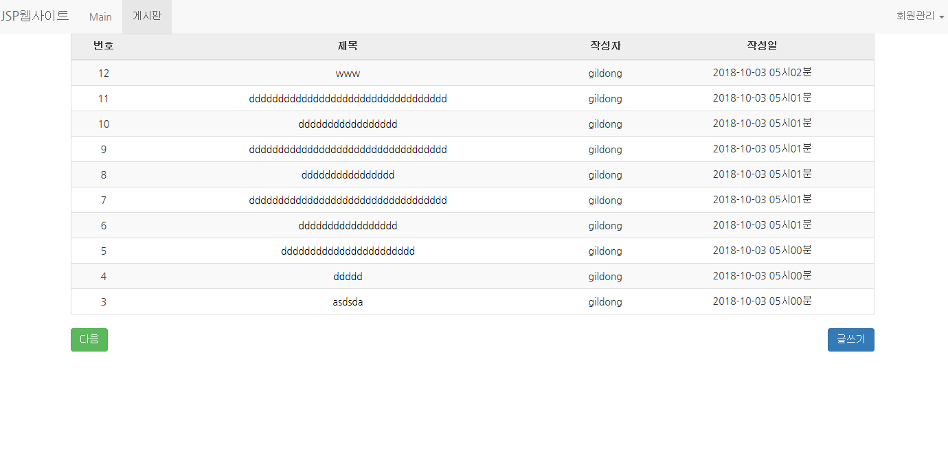Select number cell 8
This screenshot has height=471, width=948.
click(104, 174)
